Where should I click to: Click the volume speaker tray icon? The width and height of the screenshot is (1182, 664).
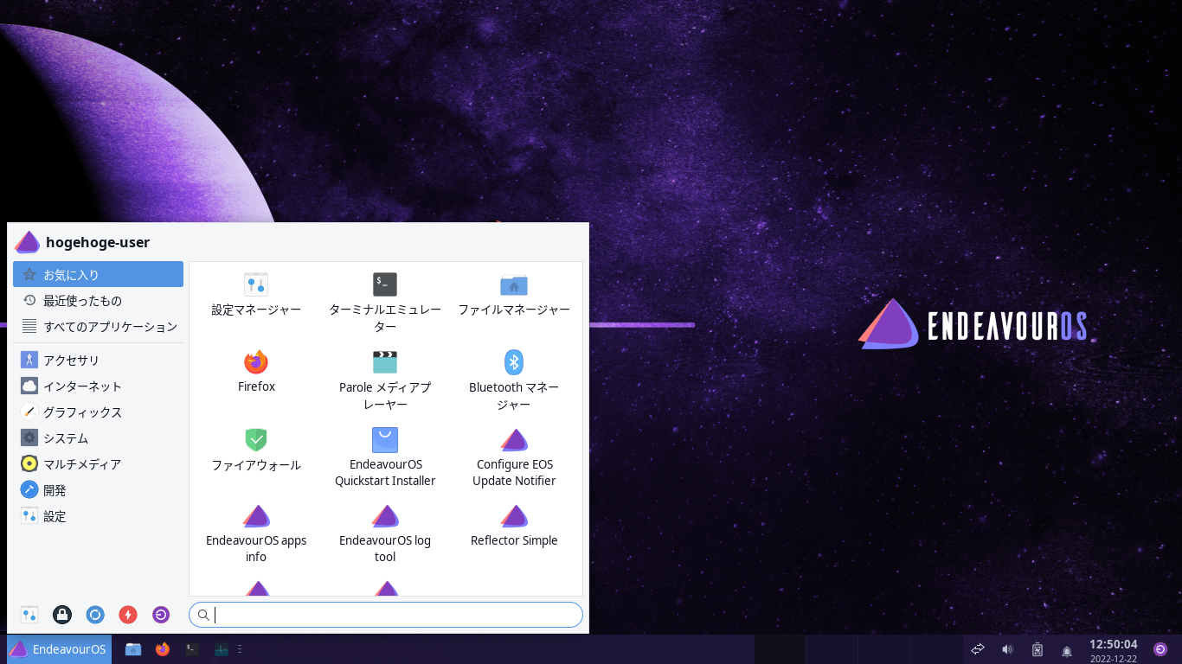pyautogui.click(x=1007, y=649)
